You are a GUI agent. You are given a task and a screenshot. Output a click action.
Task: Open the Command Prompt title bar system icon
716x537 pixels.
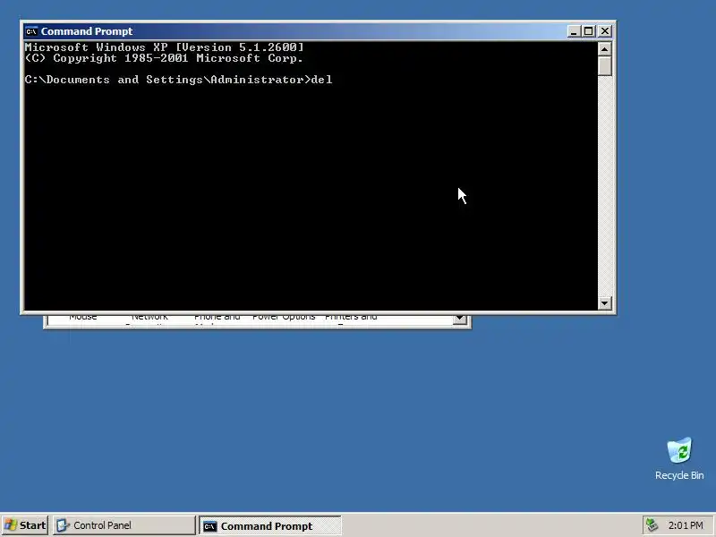[x=31, y=31]
